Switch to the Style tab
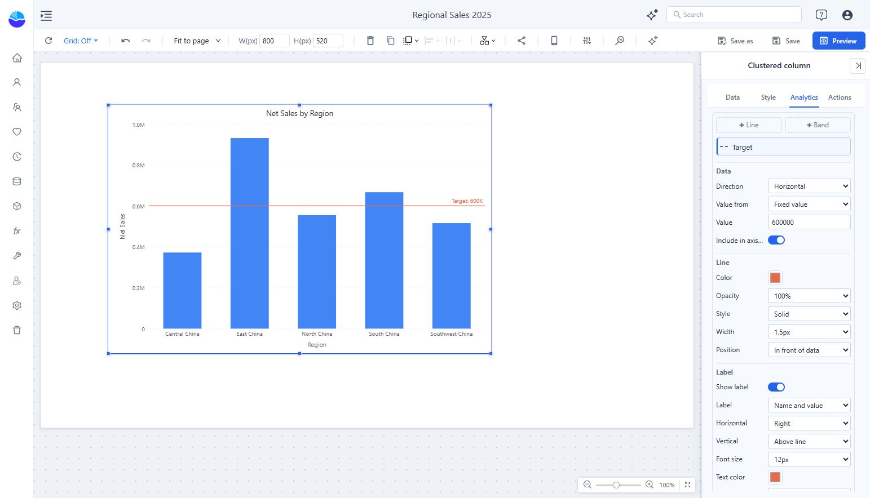Screen dimensions: 870x498 pos(768,97)
